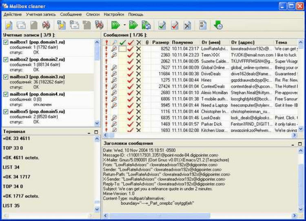This screenshot has height=221, width=306.
Task: Click the green checkmark column header
Action: click(x=122, y=42)
